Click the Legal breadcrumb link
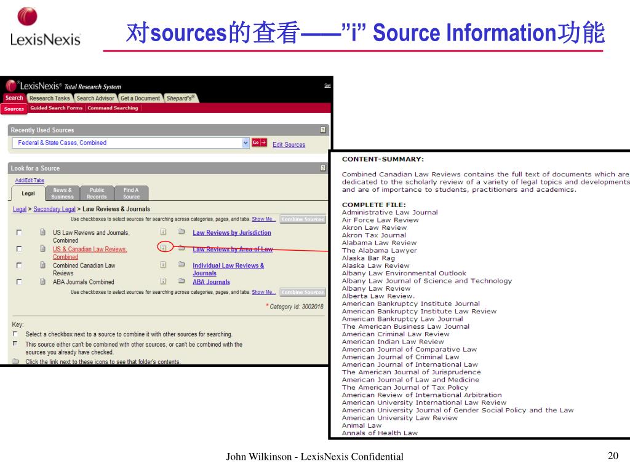 [19, 209]
